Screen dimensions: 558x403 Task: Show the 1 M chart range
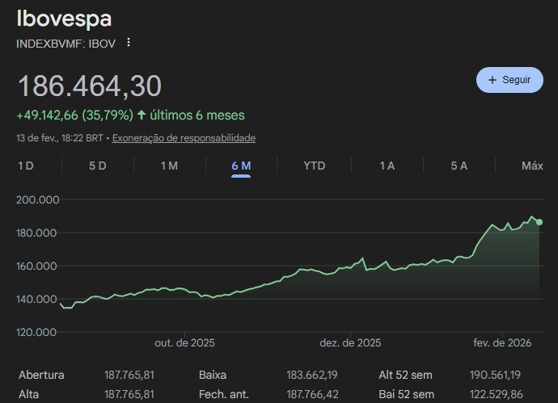pyautogui.click(x=168, y=166)
